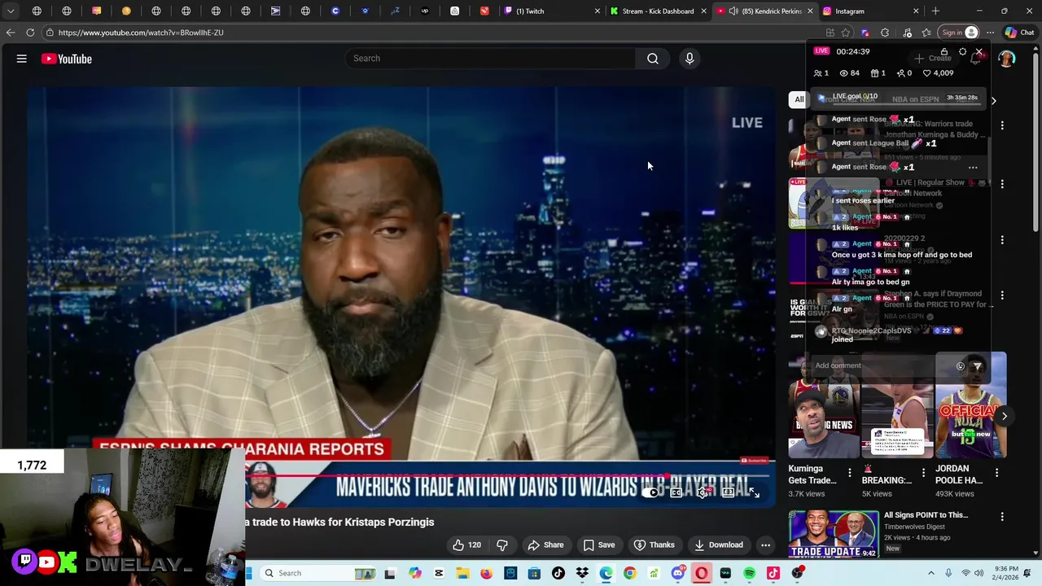Open Spotify from the taskbar
The width and height of the screenshot is (1042, 586).
(x=749, y=573)
